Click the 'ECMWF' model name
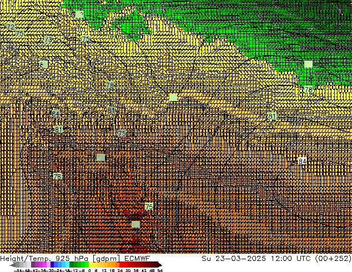 [137, 258]
